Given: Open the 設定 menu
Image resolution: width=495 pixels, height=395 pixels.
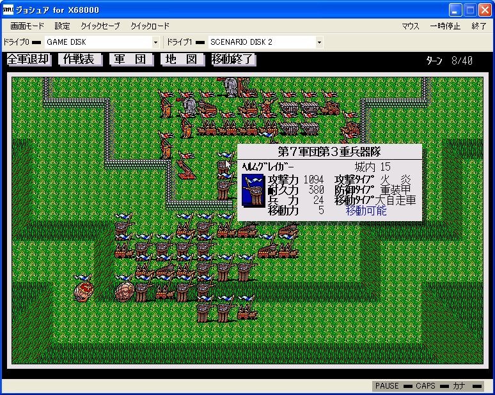Looking at the screenshot, I should [62, 26].
